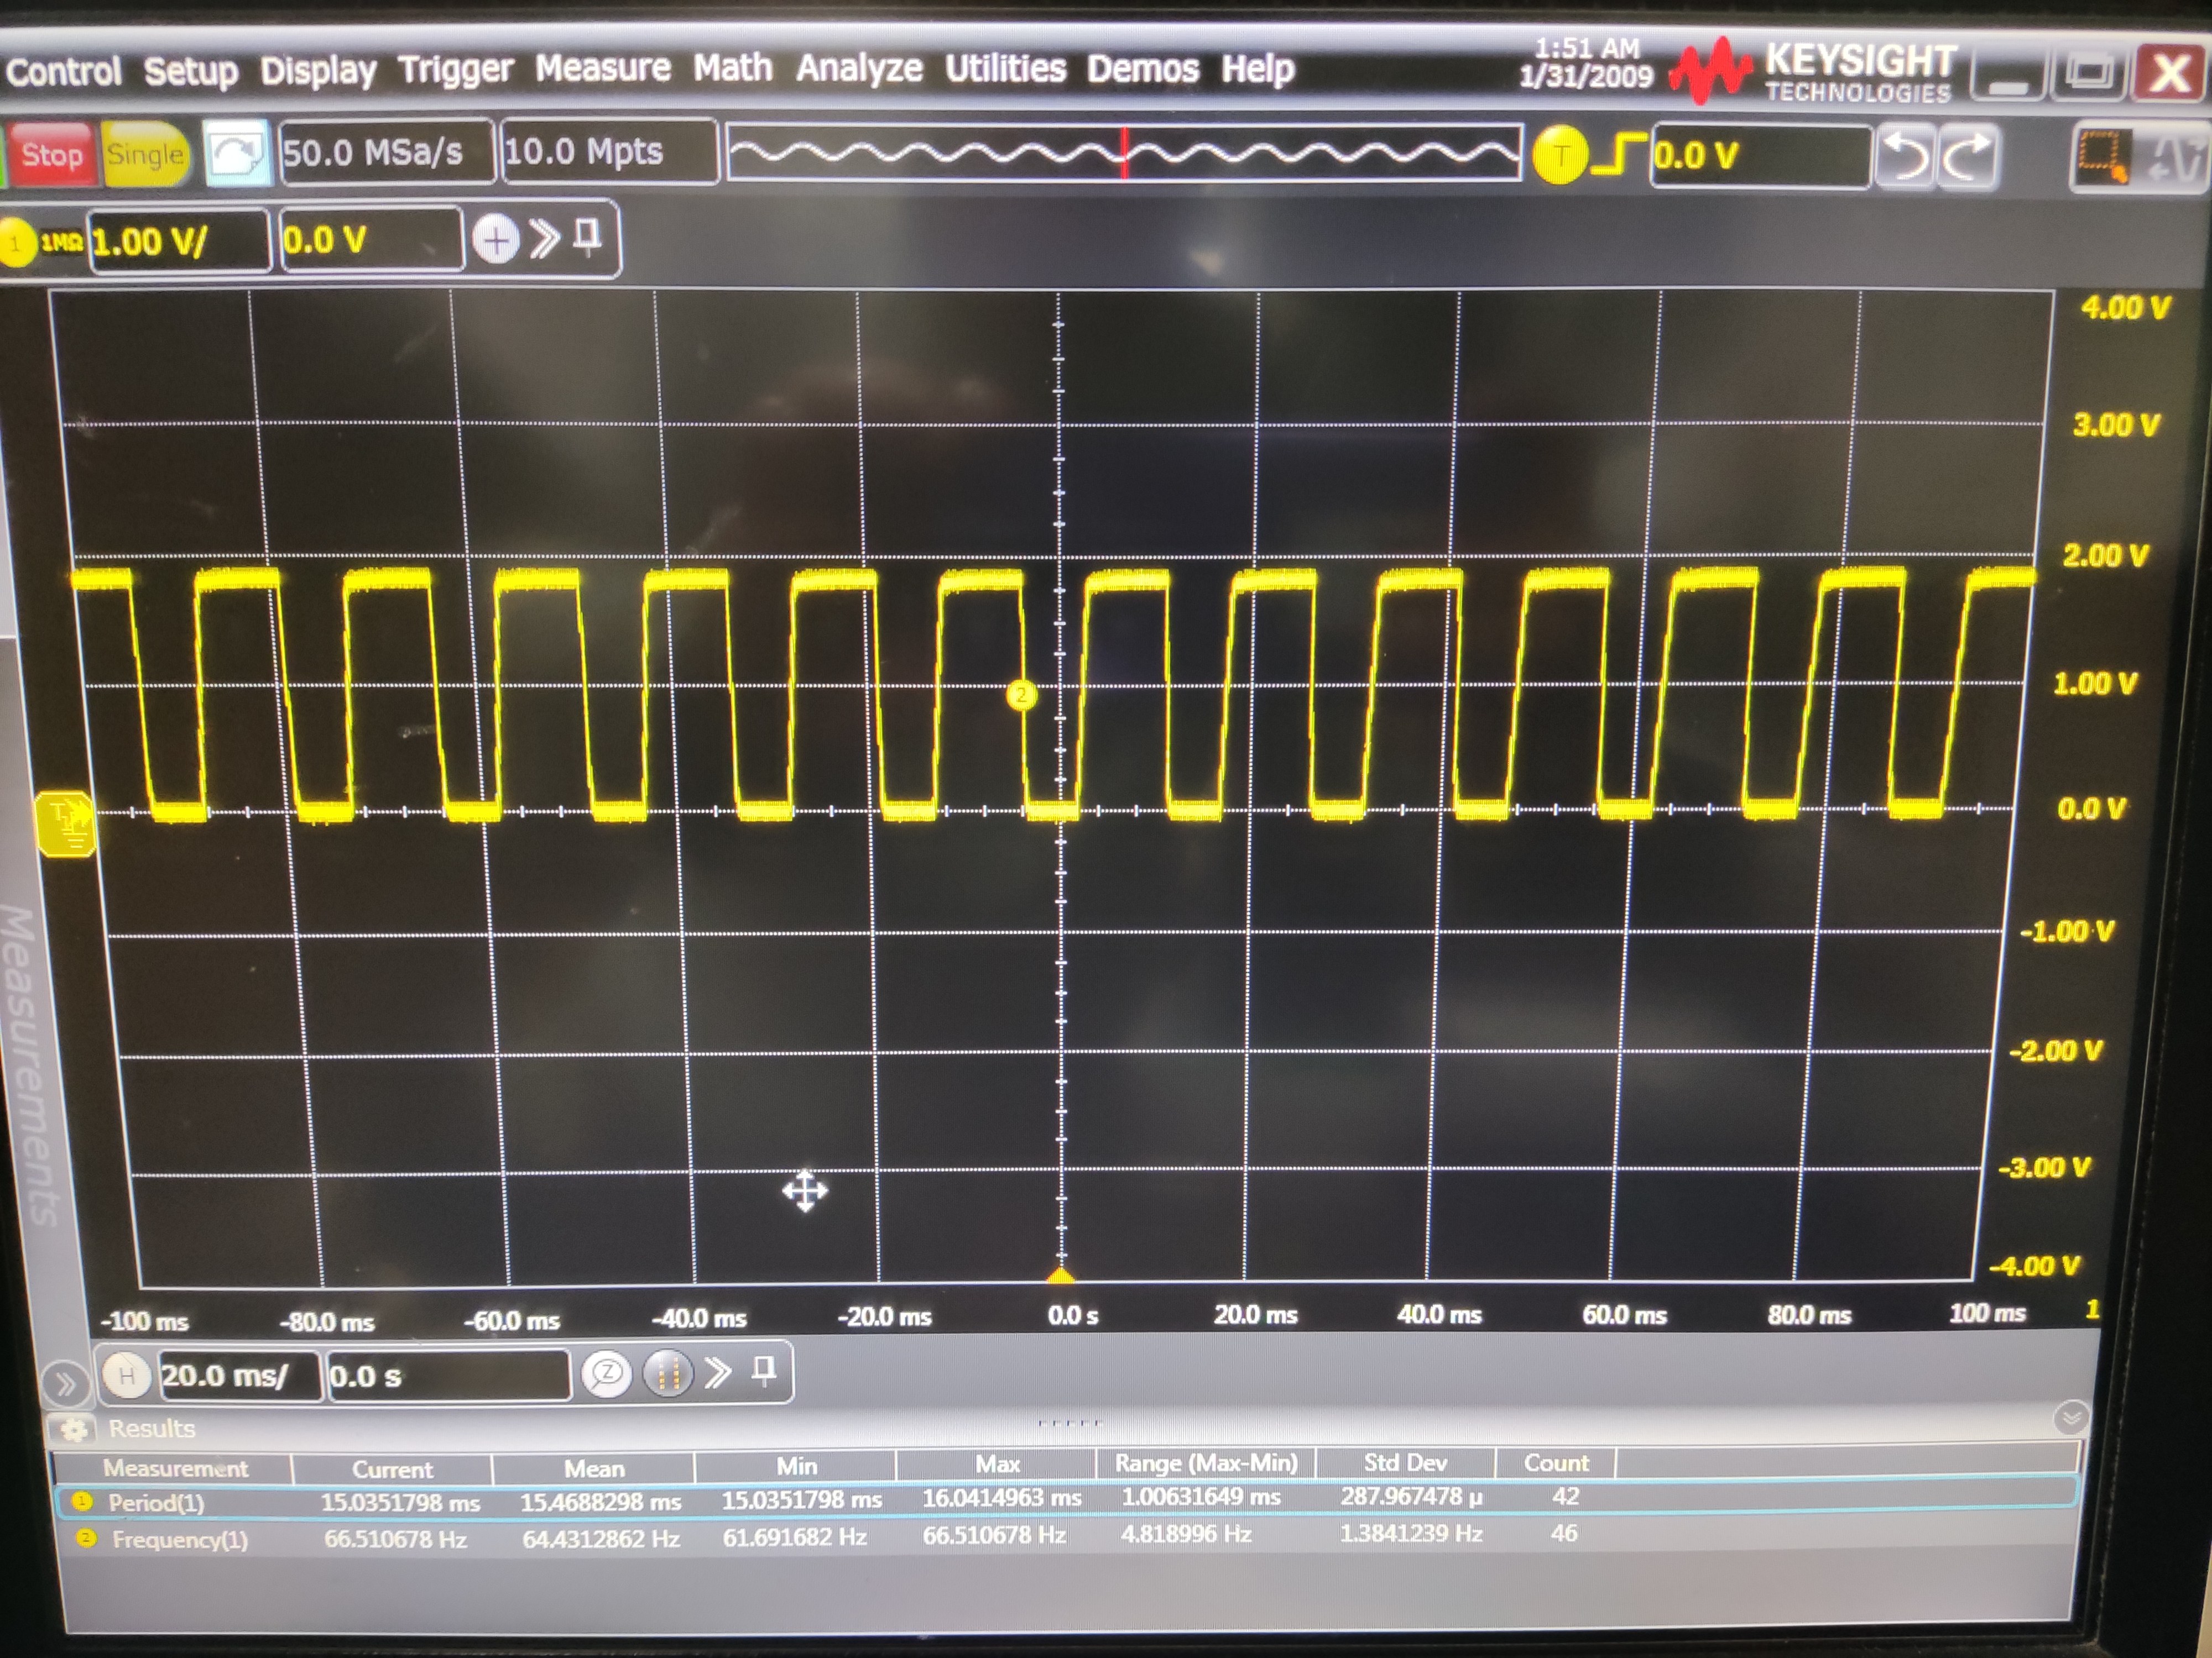Image resolution: width=2212 pixels, height=1658 pixels.
Task: Open the Analyze menu
Action: pos(858,68)
